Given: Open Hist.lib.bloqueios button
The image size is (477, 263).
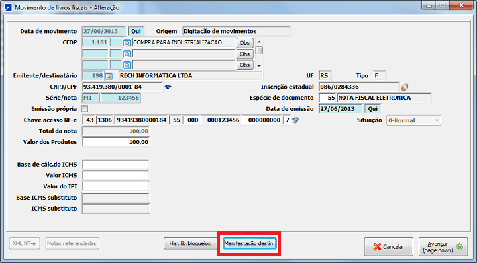Looking at the screenshot, I should click(190, 244).
